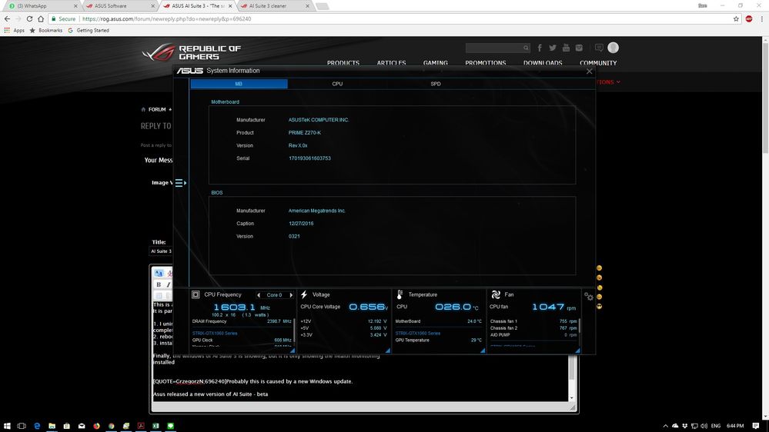The height and width of the screenshot is (432, 769).
Task: Open the PROMOTIONS menu on ROG site
Action: pos(486,63)
